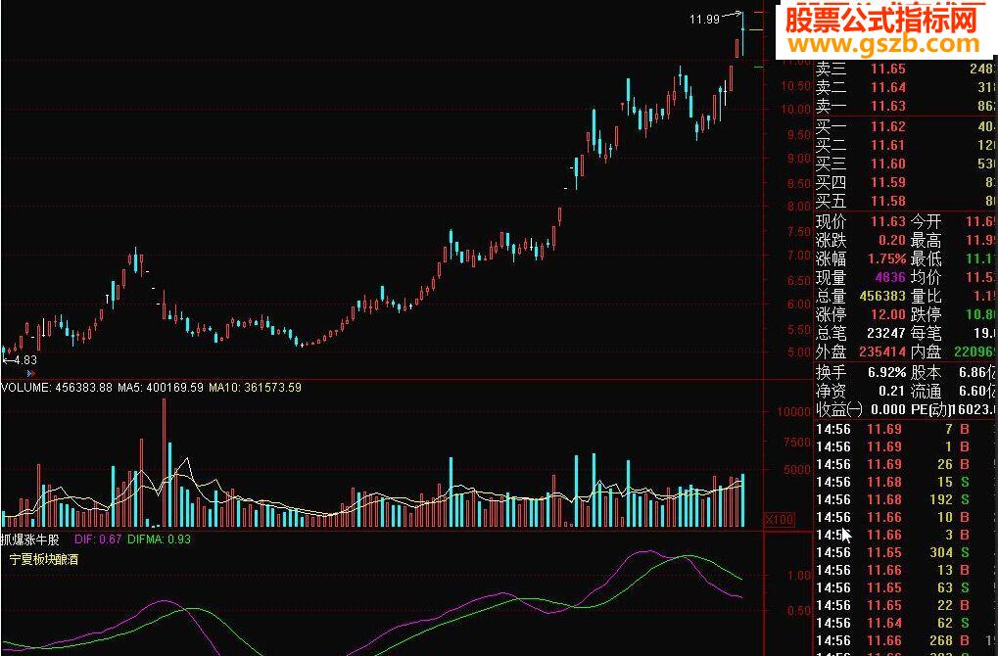Click the 最低 lowest price label

tap(926, 258)
